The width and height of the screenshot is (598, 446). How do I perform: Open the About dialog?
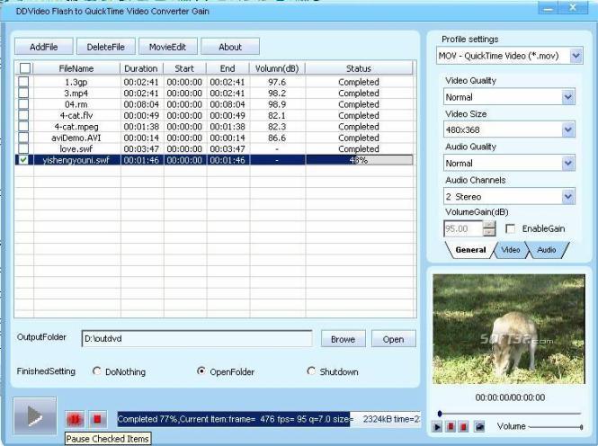click(230, 47)
